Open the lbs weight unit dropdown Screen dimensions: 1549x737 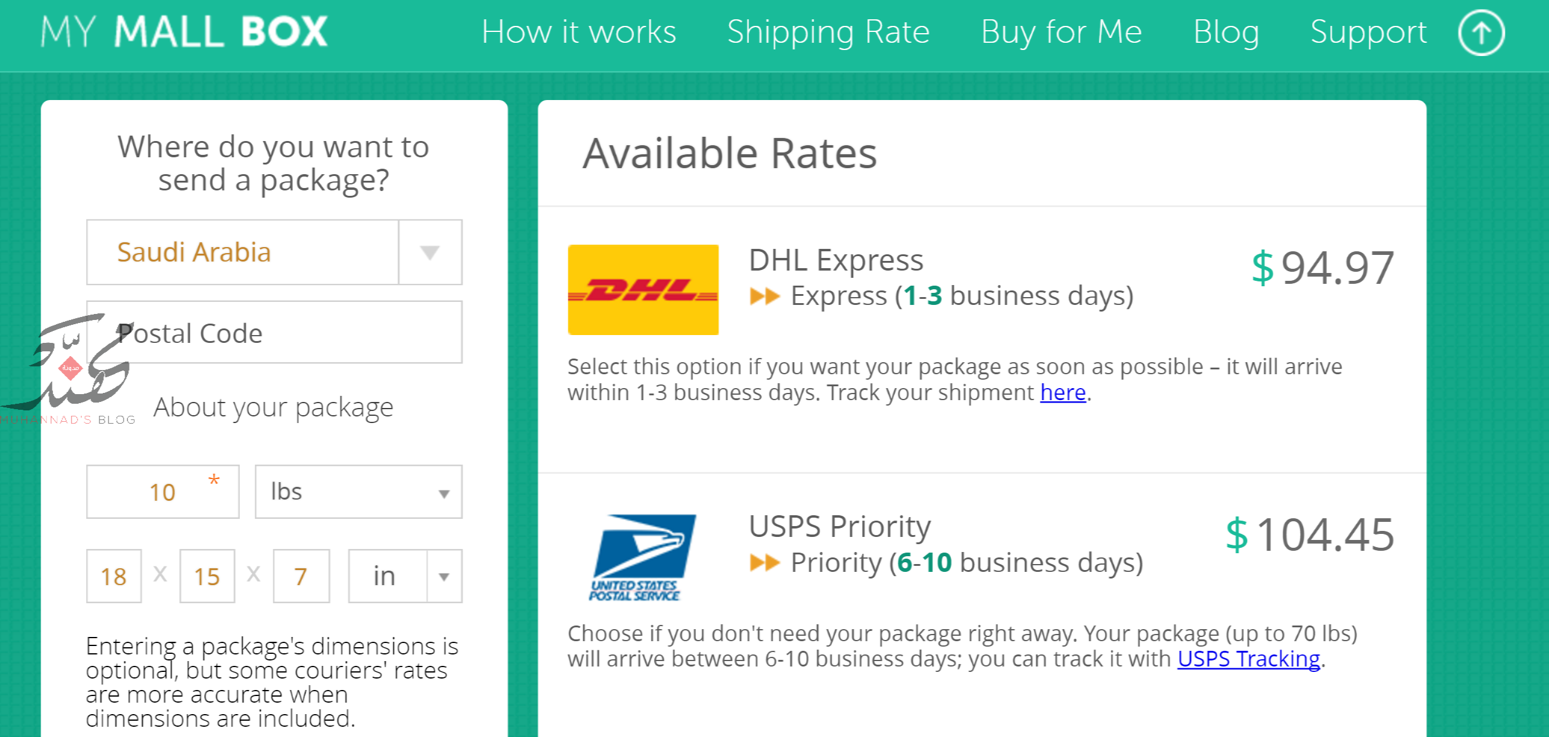point(358,492)
